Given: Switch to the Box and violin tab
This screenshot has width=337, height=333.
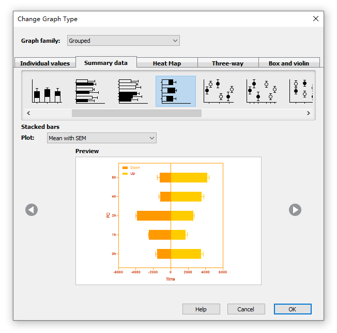Looking at the screenshot, I should click(x=289, y=63).
